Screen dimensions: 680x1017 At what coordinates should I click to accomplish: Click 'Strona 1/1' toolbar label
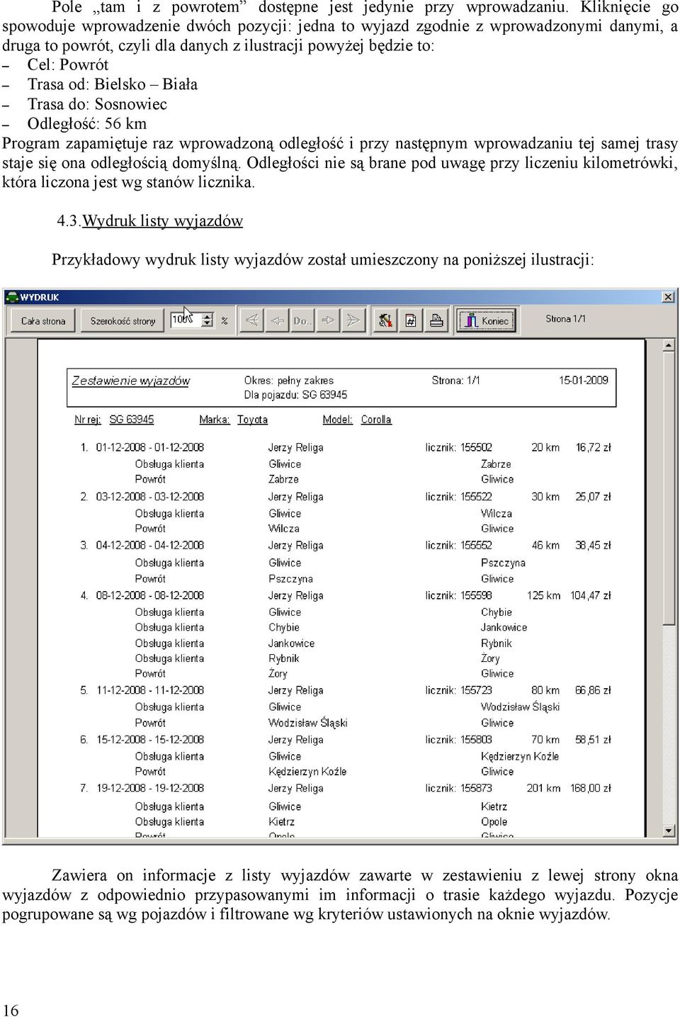[565, 319]
